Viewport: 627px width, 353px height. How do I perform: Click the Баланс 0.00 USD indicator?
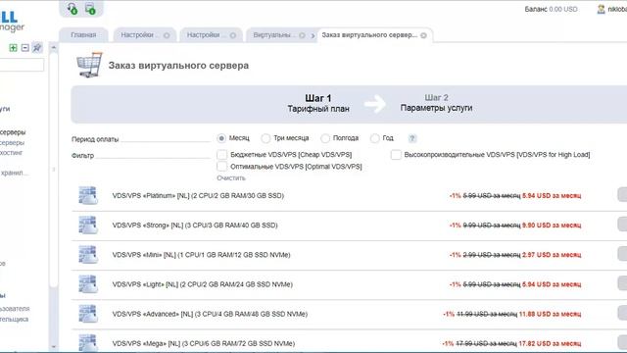(x=551, y=9)
